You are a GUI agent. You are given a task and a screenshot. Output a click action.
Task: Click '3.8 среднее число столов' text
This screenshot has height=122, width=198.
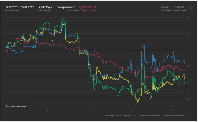[x=173, y=10]
